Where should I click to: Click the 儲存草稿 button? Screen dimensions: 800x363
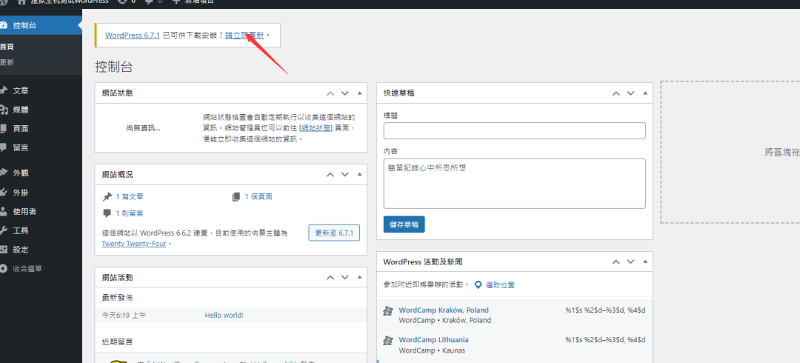(x=404, y=224)
